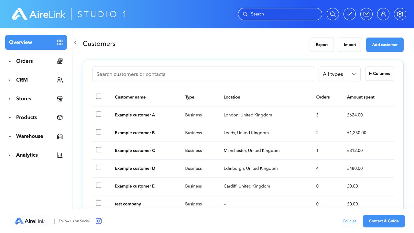Open the Warehouse sidebar section

36,136
